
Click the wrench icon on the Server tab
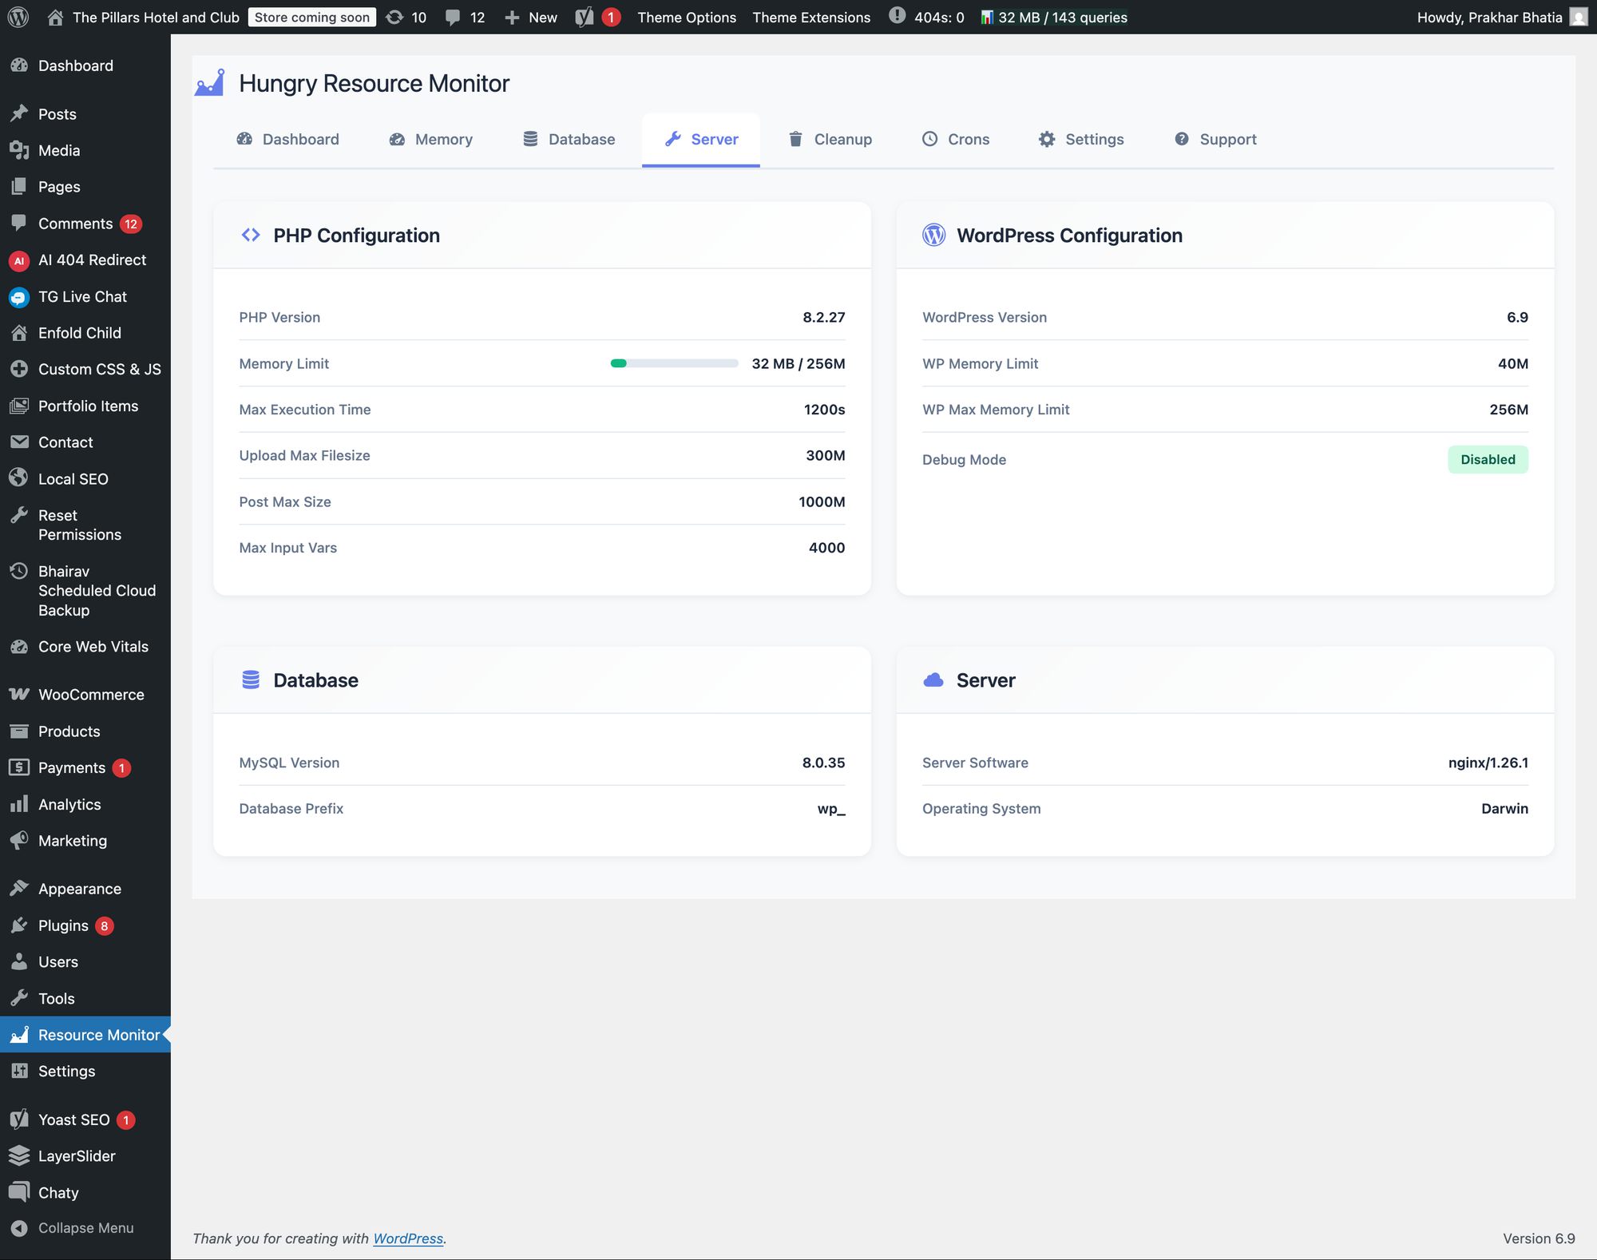[673, 138]
